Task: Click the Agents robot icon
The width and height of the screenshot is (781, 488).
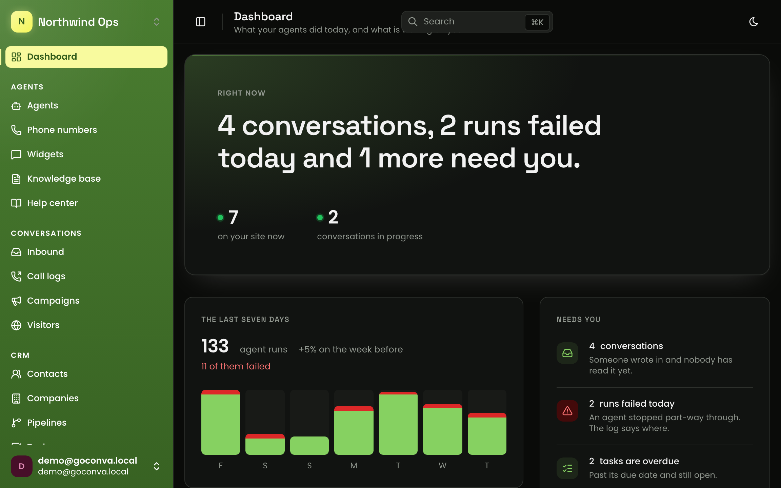Action: tap(16, 106)
